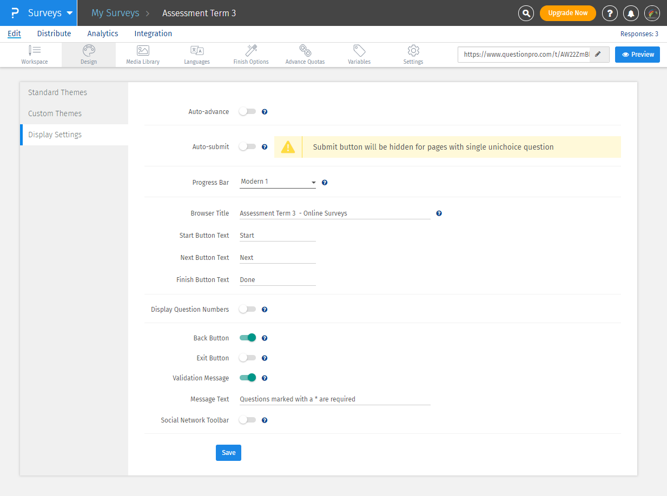Enable the Auto-advance toggle
The height and width of the screenshot is (496, 667).
(247, 111)
